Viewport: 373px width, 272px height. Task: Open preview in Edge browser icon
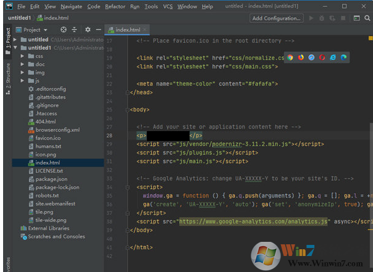point(344,57)
